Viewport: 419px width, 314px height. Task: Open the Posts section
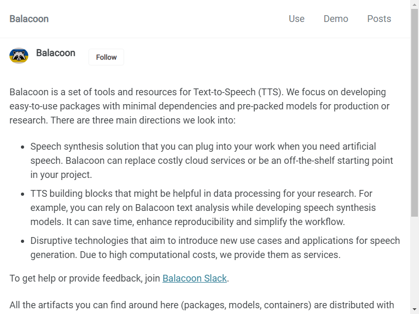tap(379, 19)
